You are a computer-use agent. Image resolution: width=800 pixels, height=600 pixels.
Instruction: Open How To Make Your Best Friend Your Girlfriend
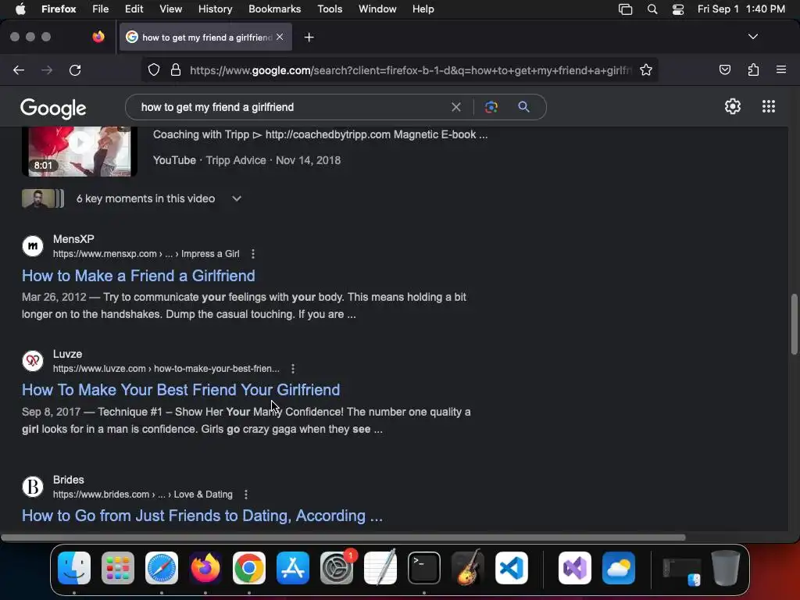click(x=180, y=390)
